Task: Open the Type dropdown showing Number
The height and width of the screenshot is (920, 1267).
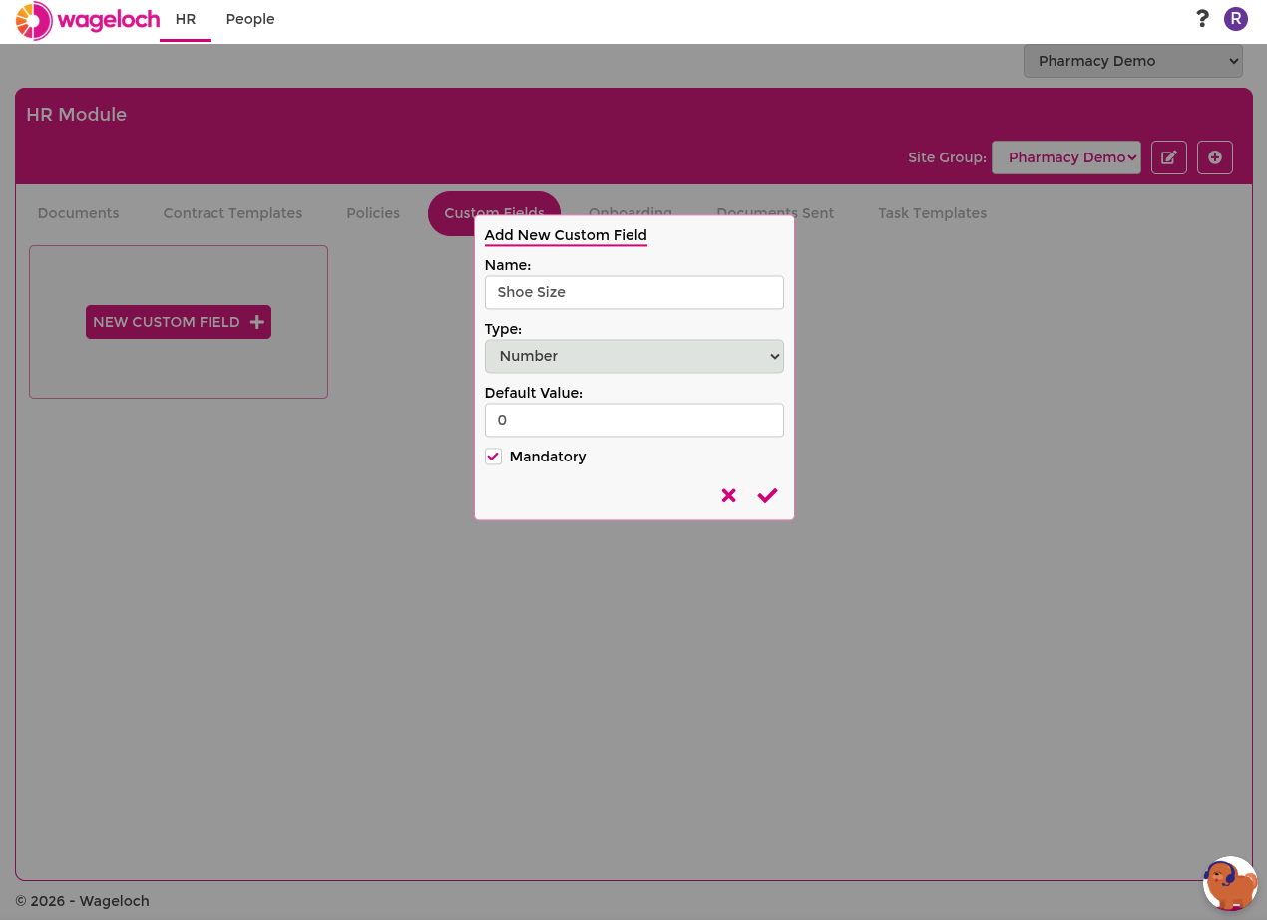Action: pos(634,356)
